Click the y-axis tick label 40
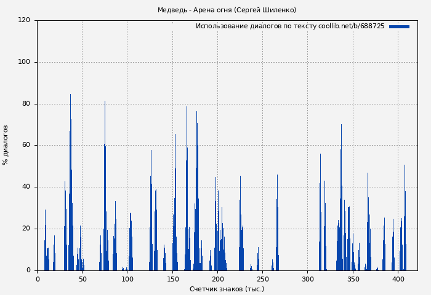The height and width of the screenshot is (295, 431). pyautogui.click(x=26, y=187)
